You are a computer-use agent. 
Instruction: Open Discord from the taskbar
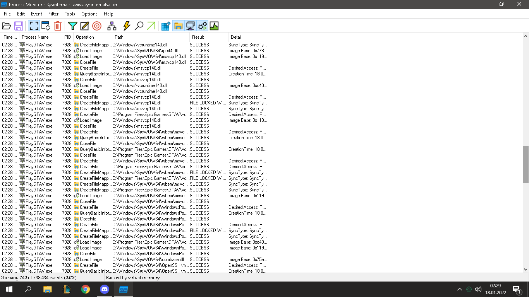click(105, 289)
